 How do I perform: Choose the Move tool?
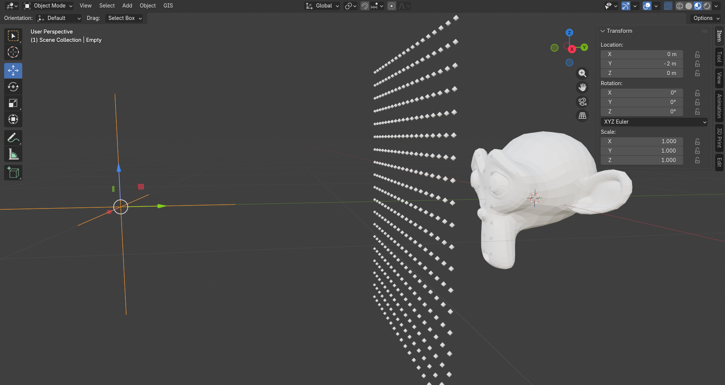pyautogui.click(x=13, y=71)
